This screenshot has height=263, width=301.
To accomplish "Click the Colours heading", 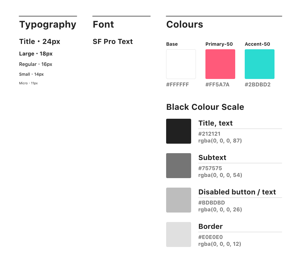I will pos(185,24).
